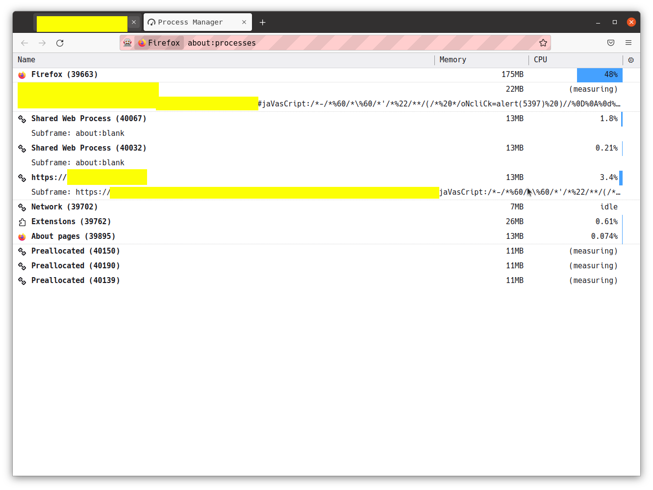Click inside the address bar field
Viewport: 653px width, 490px height.
343,43
